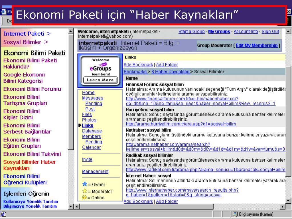Open the Post link under Messages
Screen dimensions: 292x219
(x=90, y=109)
